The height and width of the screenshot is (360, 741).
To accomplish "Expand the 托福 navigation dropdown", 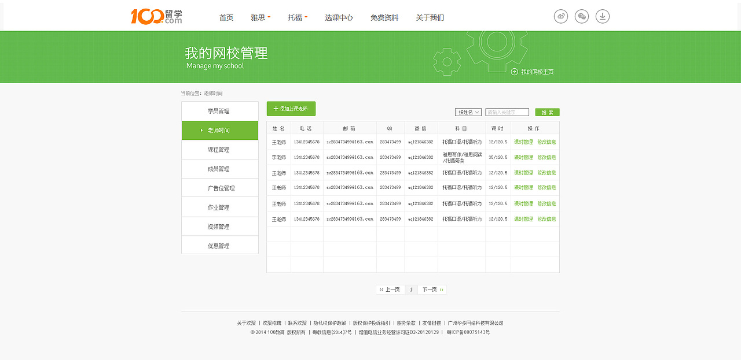I will (298, 17).
